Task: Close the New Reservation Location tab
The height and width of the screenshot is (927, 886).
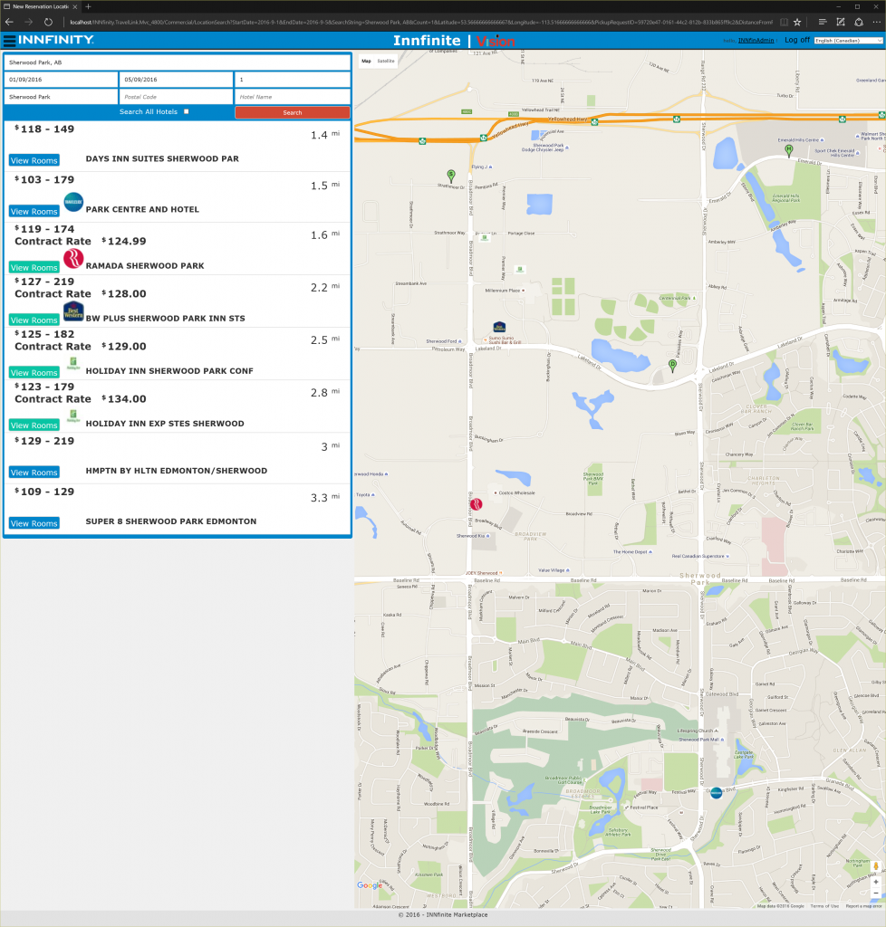Action: pyautogui.click(x=75, y=6)
